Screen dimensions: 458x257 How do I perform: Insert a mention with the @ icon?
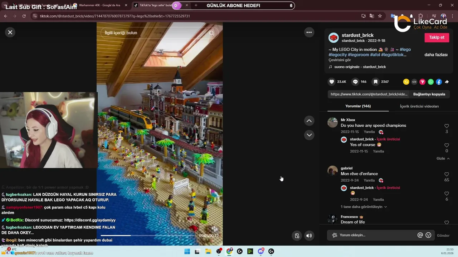420,235
